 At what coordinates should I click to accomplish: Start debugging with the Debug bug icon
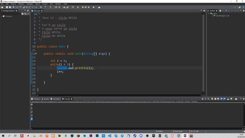36,7
